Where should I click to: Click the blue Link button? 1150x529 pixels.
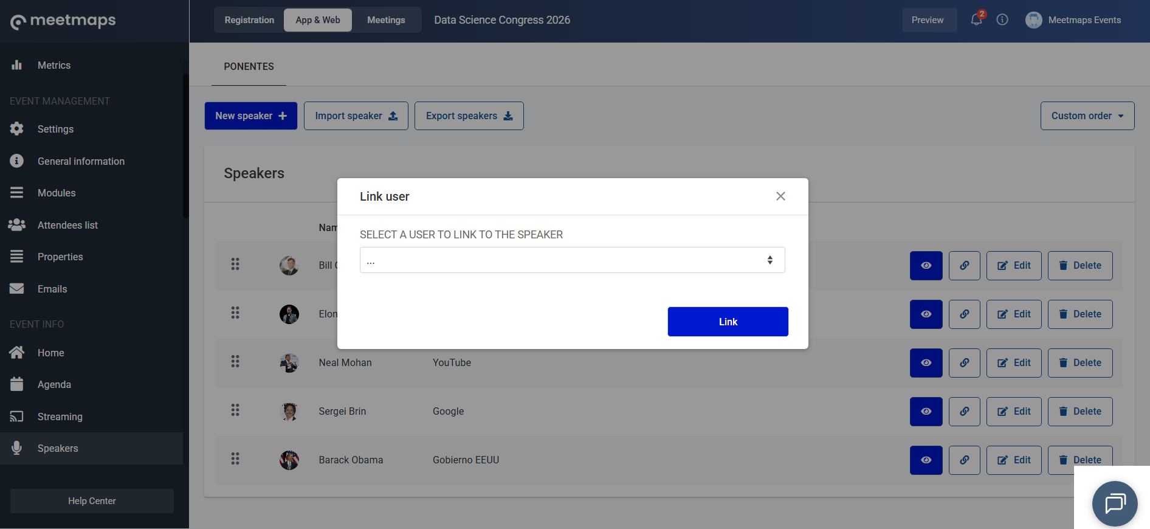coord(728,322)
